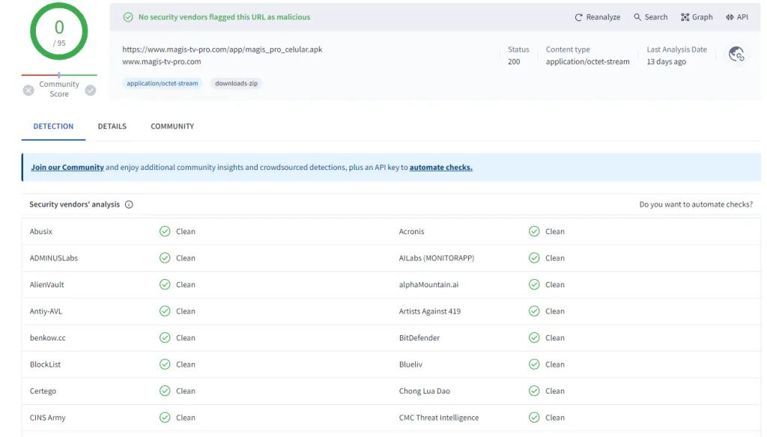Click the Clean check icon for Artists Against 419
This screenshot has height=437, width=767.
click(534, 311)
